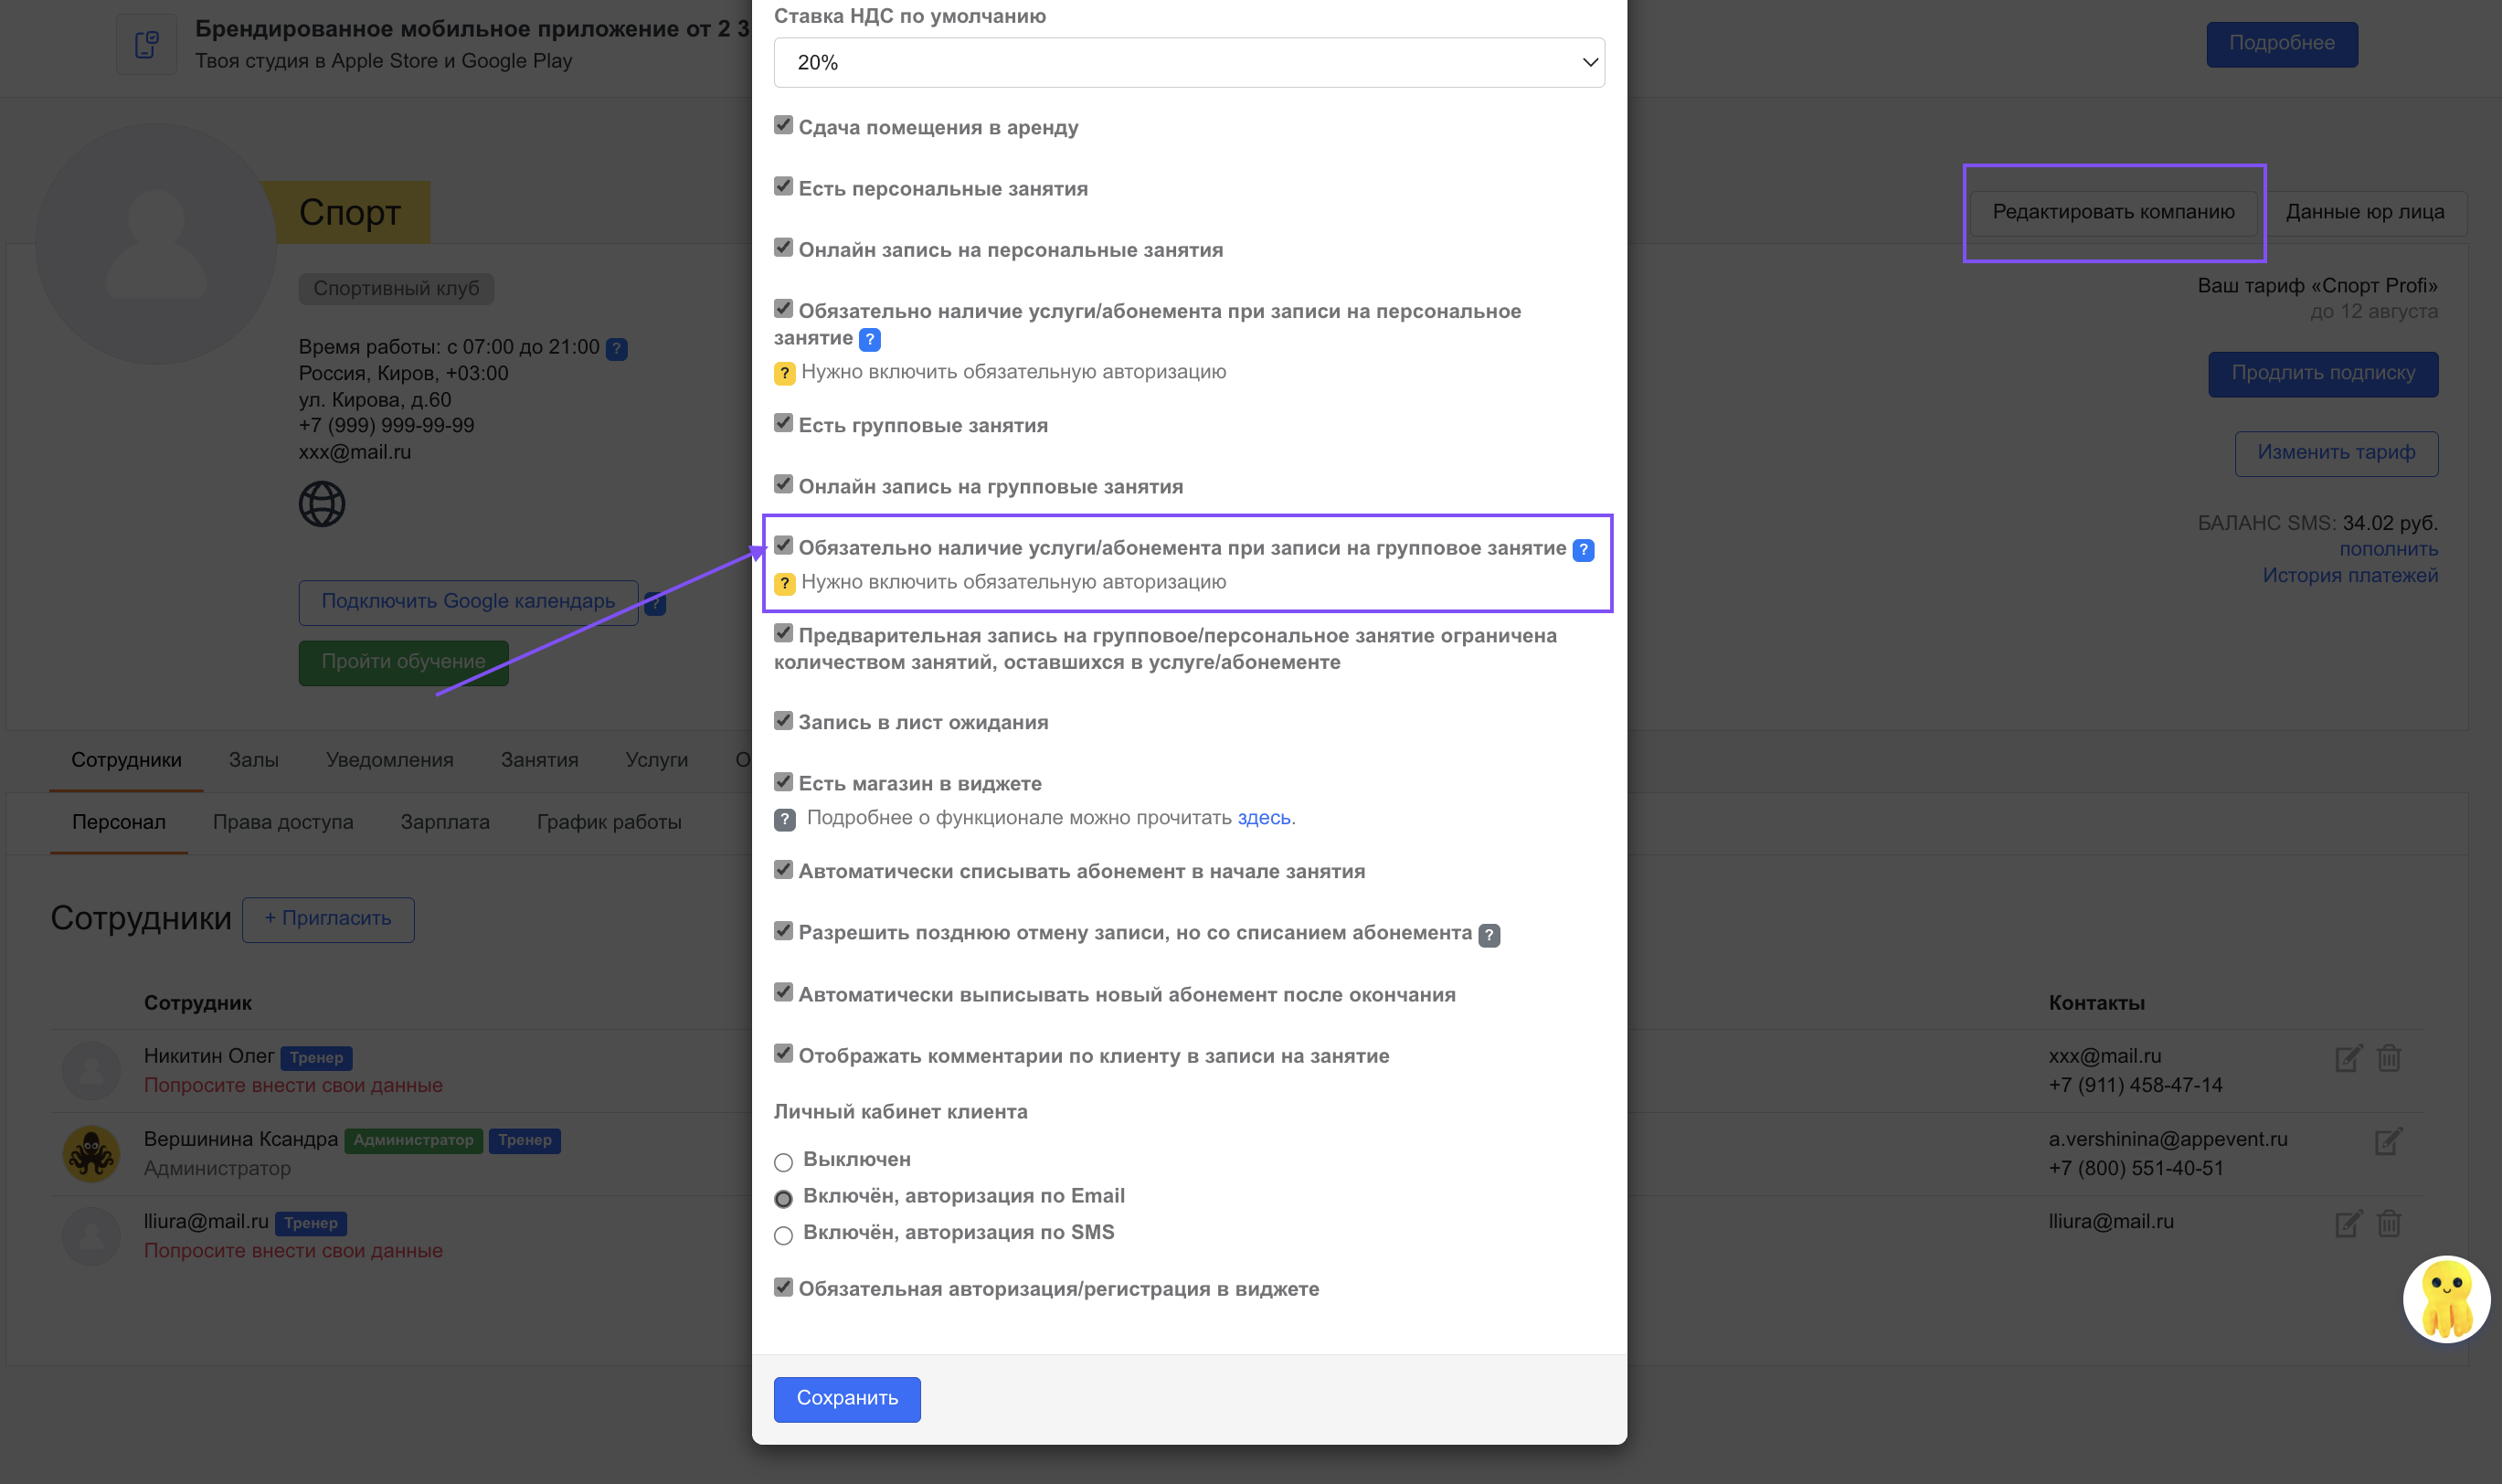Follow the здесь link about shop functionality
This screenshot has width=2502, height=1484.
point(1263,818)
